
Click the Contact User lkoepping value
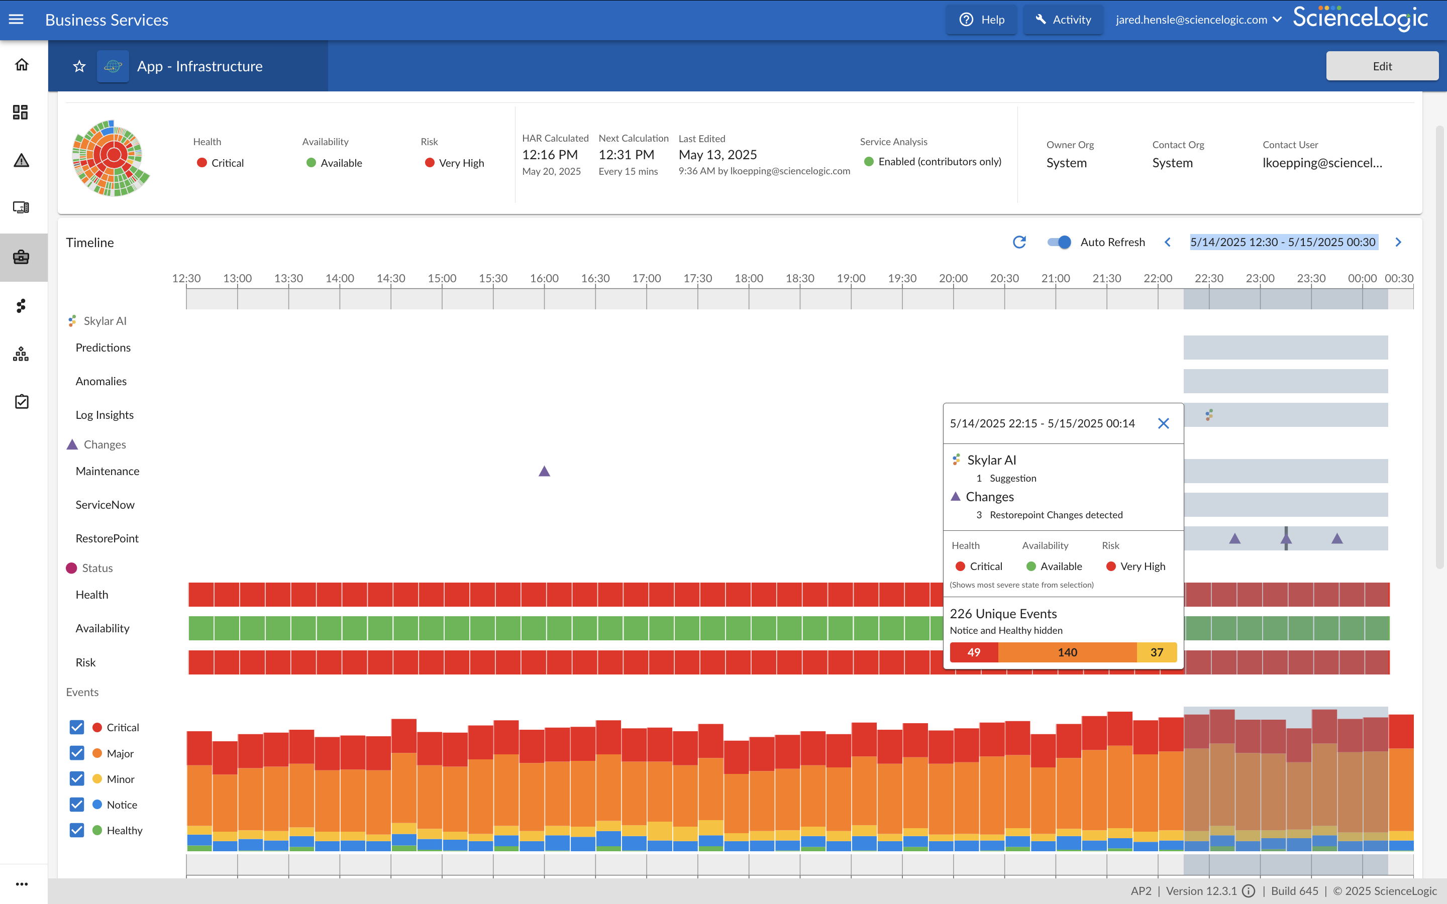[x=1322, y=163]
